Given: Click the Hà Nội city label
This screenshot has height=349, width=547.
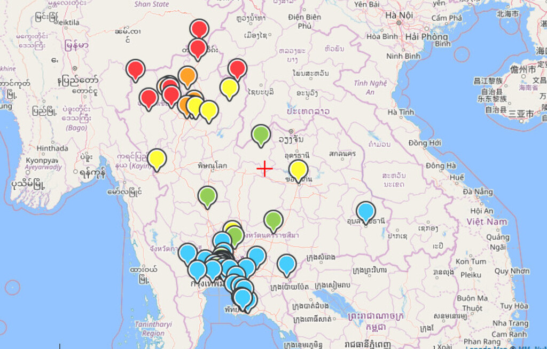Looking at the screenshot, I should pyautogui.click(x=399, y=15).
